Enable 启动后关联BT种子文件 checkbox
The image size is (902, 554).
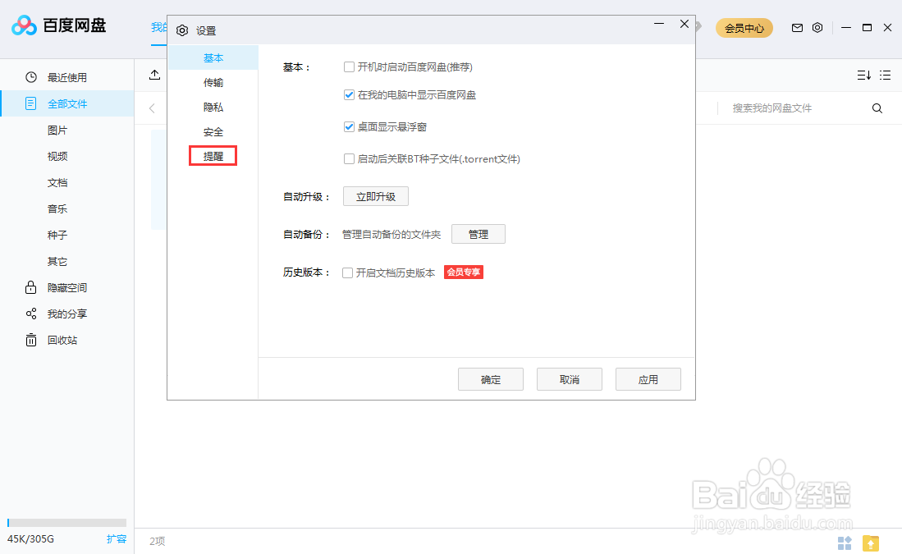point(349,158)
